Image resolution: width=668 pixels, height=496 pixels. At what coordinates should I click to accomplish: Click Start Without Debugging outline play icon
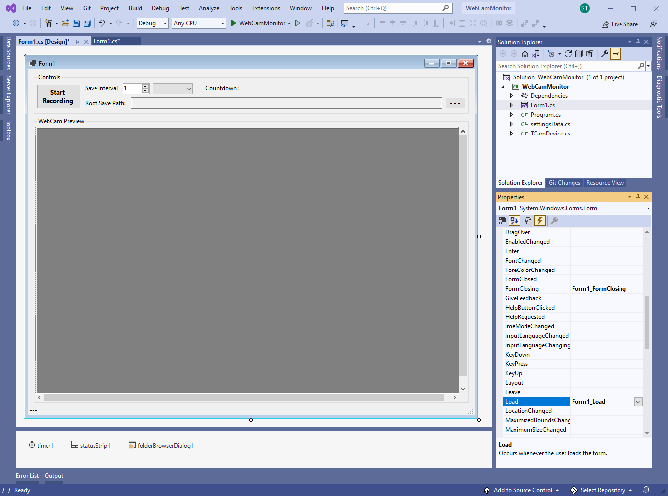point(298,23)
